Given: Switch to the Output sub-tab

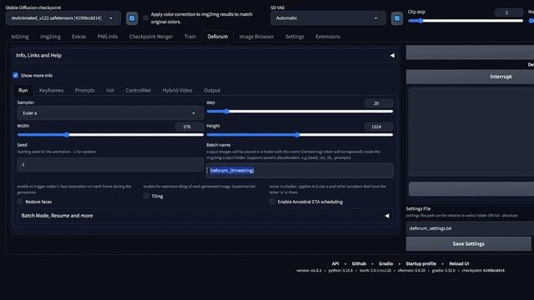Looking at the screenshot, I should coord(212,90).
